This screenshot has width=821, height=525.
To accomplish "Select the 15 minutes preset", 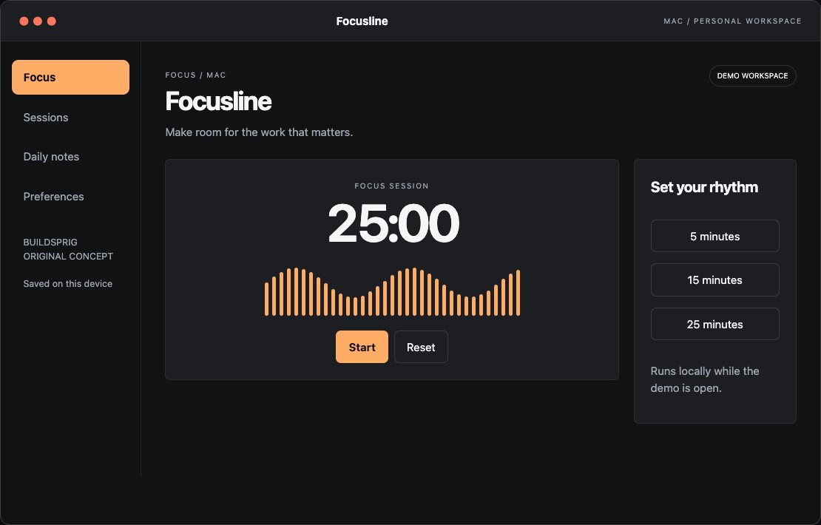I will point(714,280).
